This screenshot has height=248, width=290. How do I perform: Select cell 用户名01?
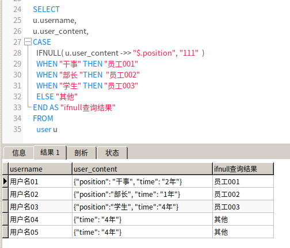tap(40, 181)
